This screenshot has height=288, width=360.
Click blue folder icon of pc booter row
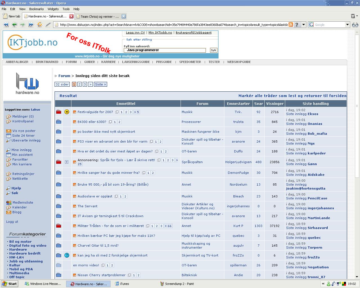click(58, 132)
